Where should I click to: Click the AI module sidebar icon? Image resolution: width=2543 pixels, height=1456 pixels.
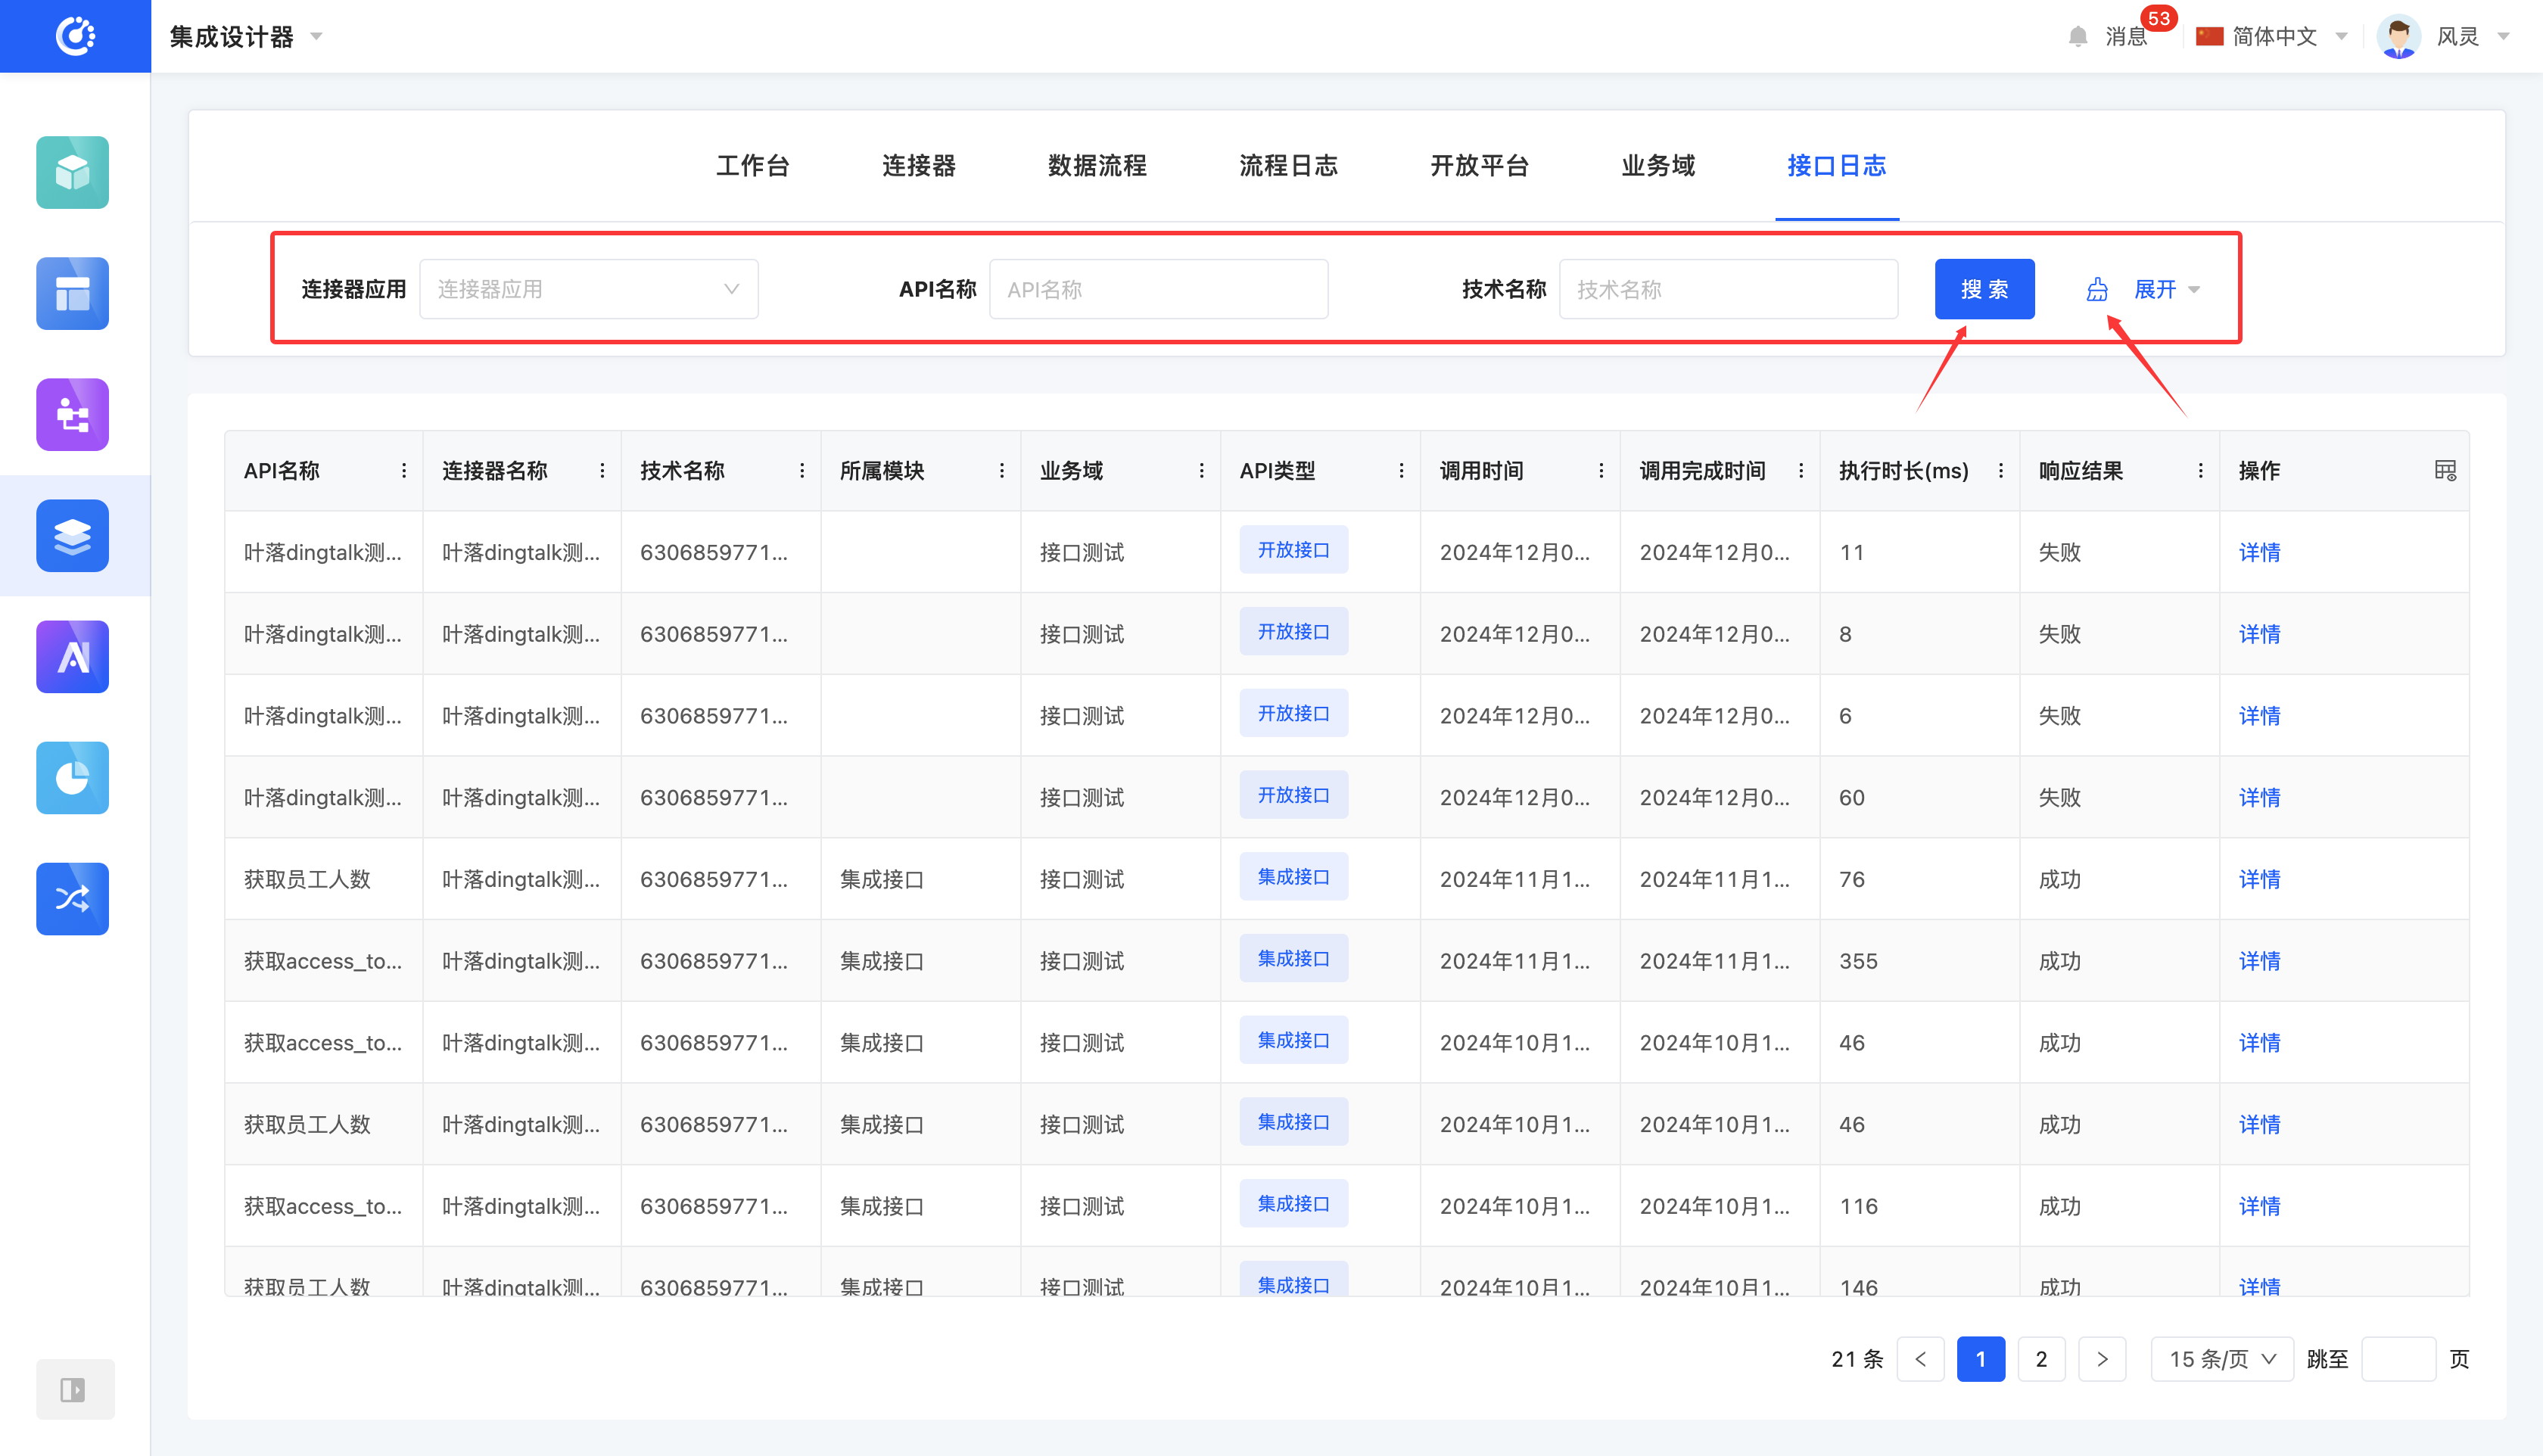coord(72,657)
